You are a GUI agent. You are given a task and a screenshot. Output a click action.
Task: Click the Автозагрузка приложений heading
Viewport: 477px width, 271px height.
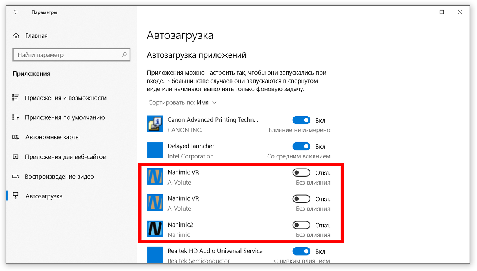click(x=197, y=55)
